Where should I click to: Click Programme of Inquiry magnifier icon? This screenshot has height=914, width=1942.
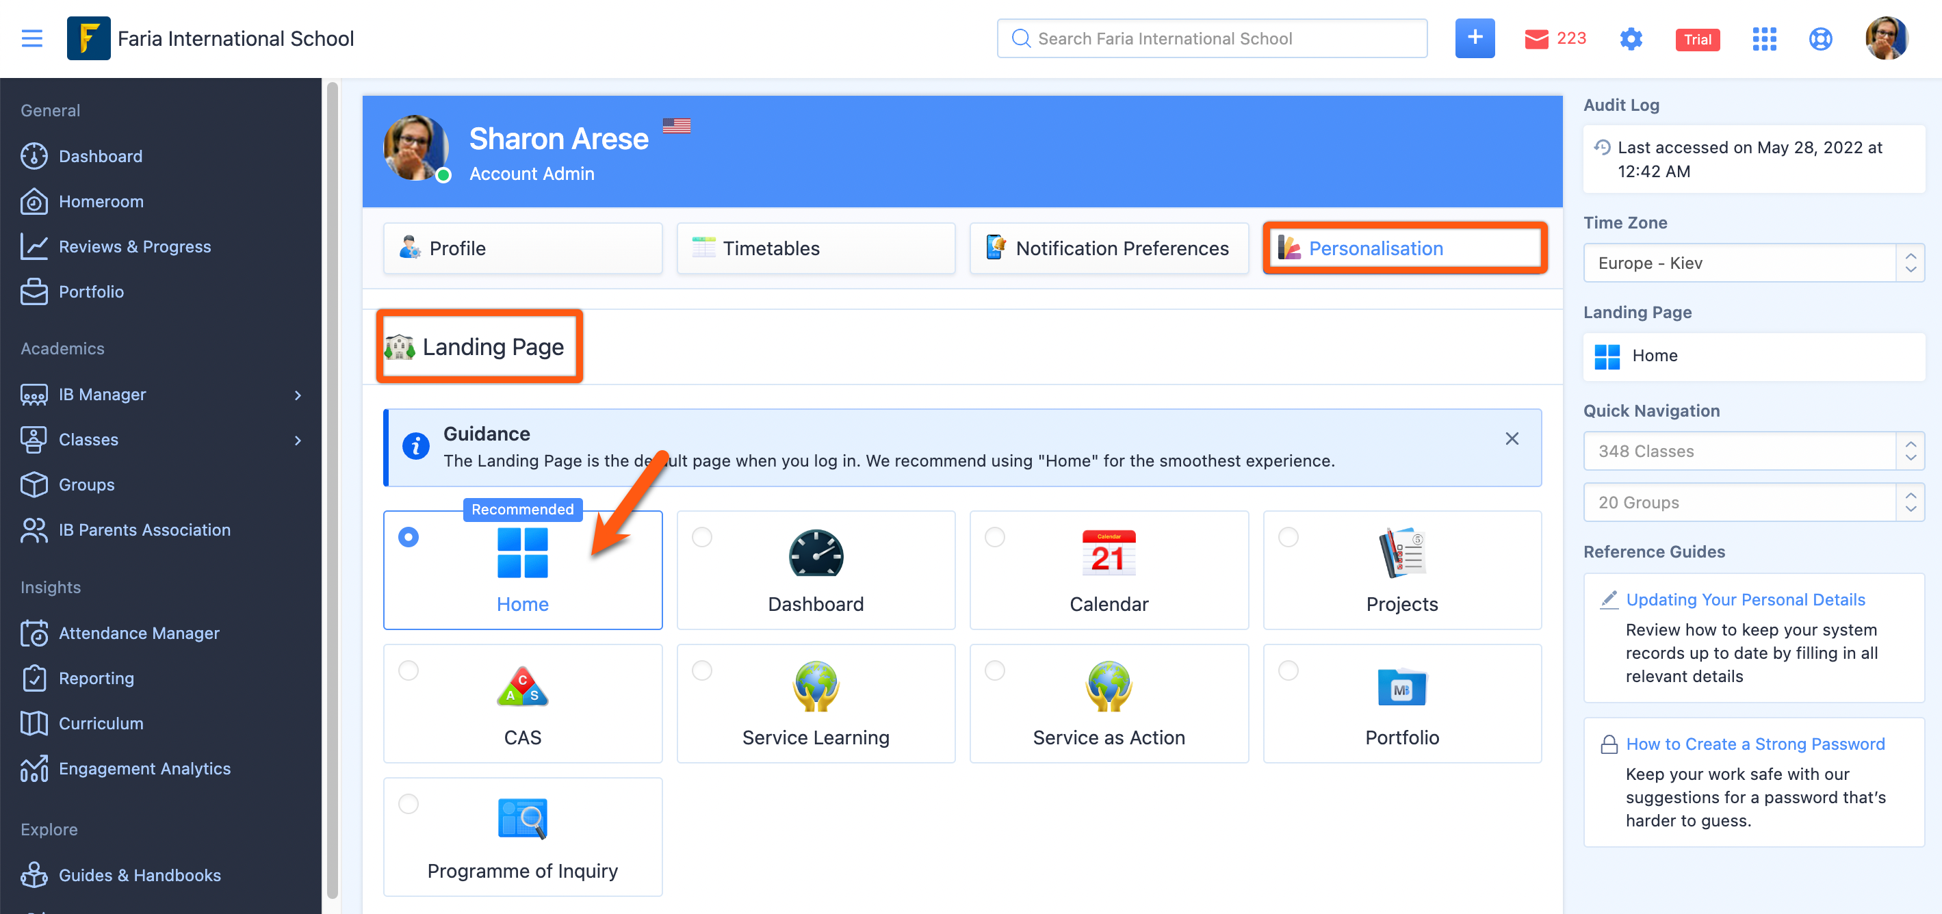(522, 818)
